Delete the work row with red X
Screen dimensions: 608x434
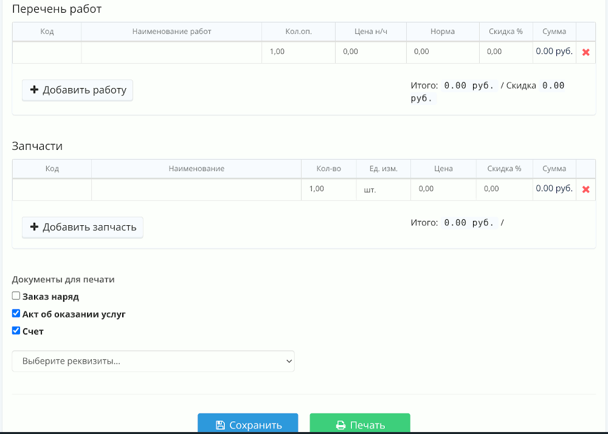(x=586, y=52)
